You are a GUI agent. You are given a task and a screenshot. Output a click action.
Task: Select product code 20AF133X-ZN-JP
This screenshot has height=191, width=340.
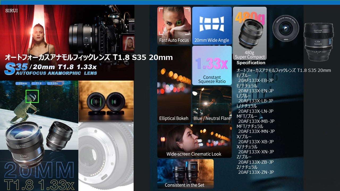pyautogui.click(x=256, y=172)
